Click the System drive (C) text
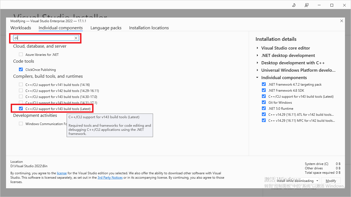351x197 pixels. pyautogui.click(x=316, y=164)
